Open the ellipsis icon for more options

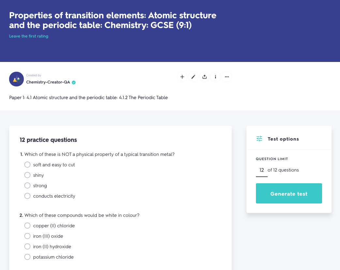[x=227, y=77]
